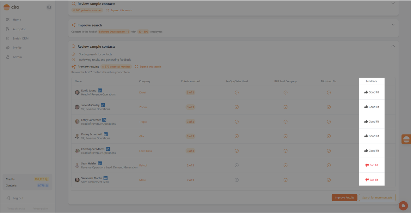Mark David Jaung as Good Fit
411x213 pixels.
point(371,92)
